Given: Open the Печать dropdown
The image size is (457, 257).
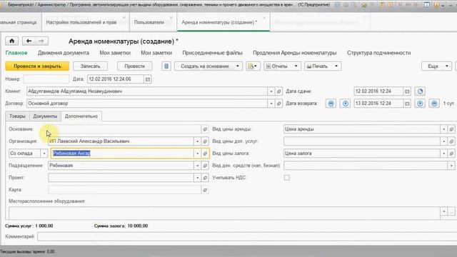Looking at the screenshot, I should (x=323, y=66).
